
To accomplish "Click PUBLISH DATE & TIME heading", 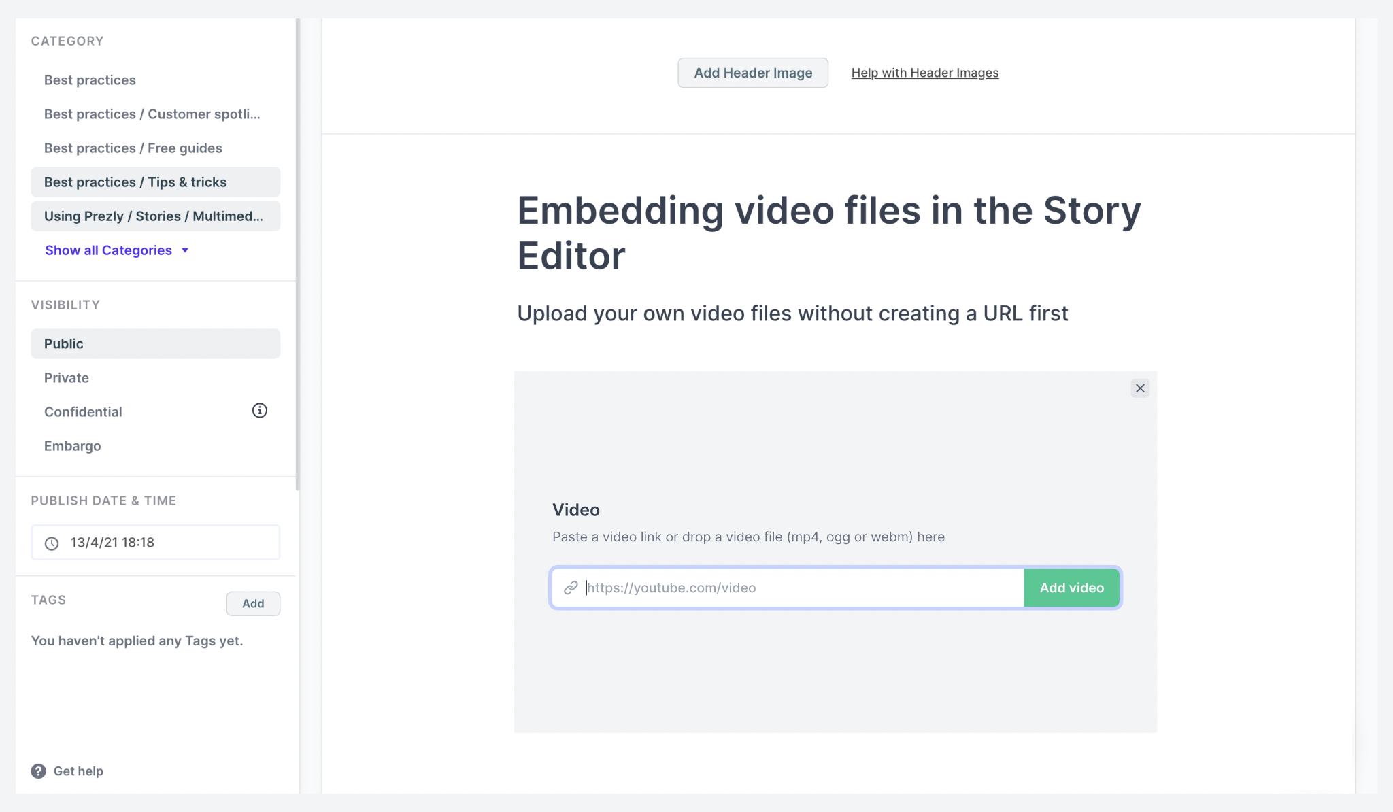I will point(103,501).
